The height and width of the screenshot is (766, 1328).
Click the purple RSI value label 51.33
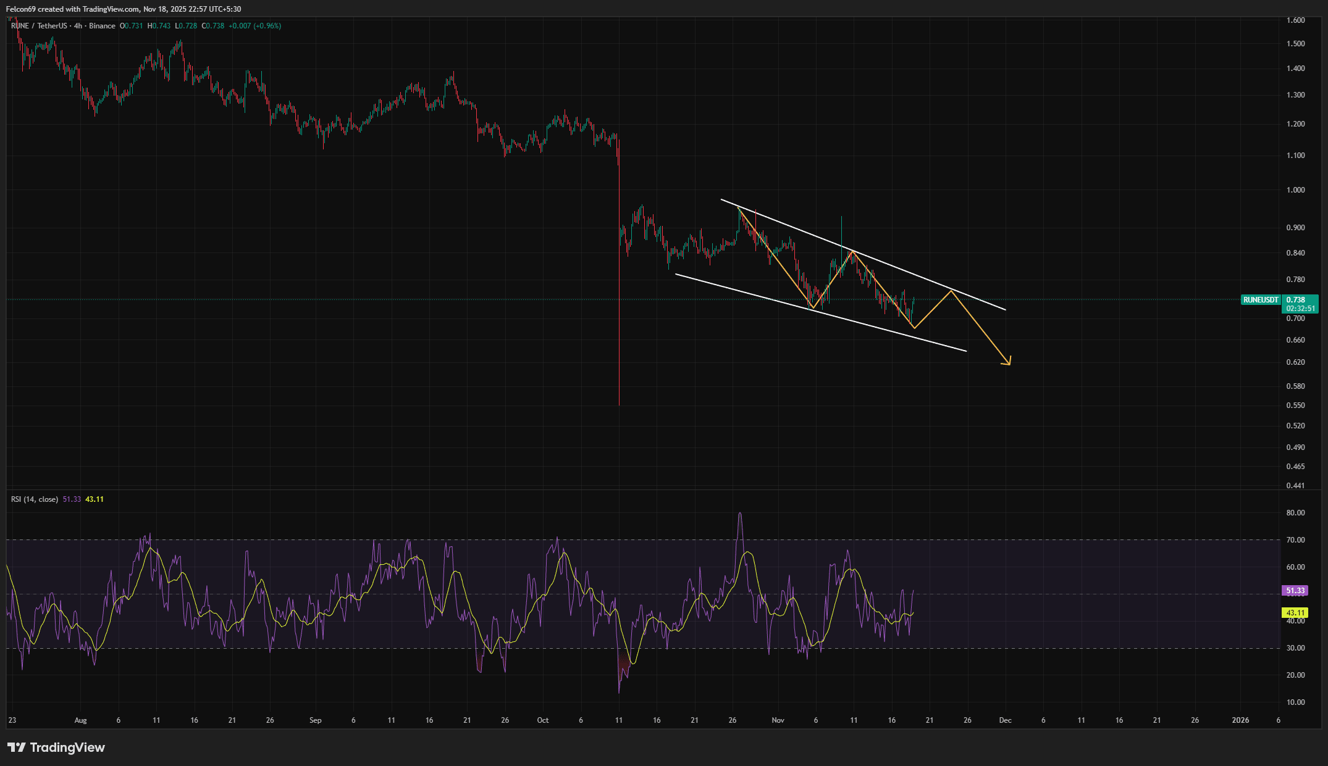pyautogui.click(x=1295, y=591)
